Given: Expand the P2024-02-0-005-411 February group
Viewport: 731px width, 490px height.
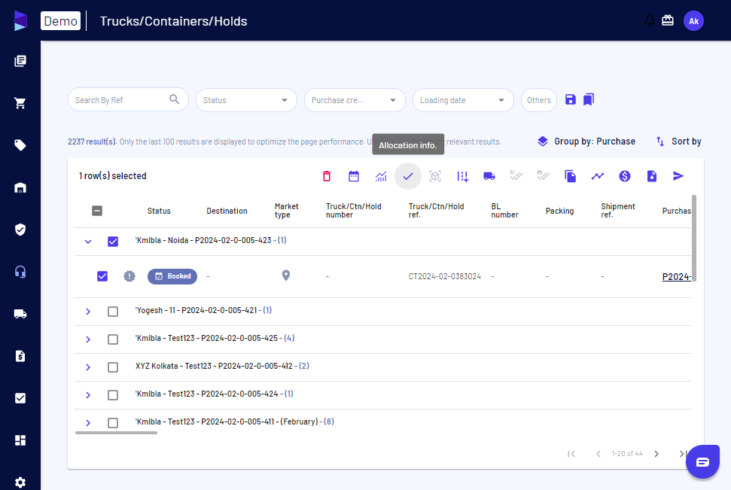Looking at the screenshot, I should (88, 423).
